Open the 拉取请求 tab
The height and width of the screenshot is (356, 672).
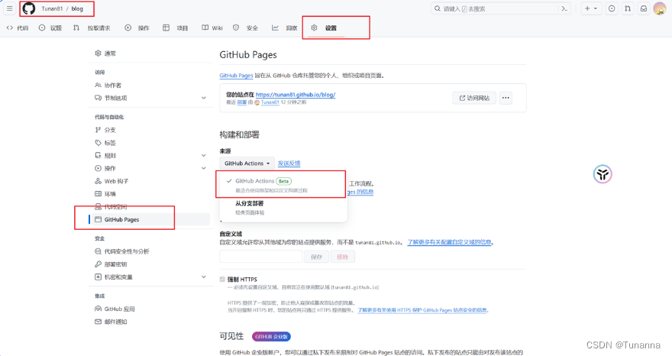(92, 28)
